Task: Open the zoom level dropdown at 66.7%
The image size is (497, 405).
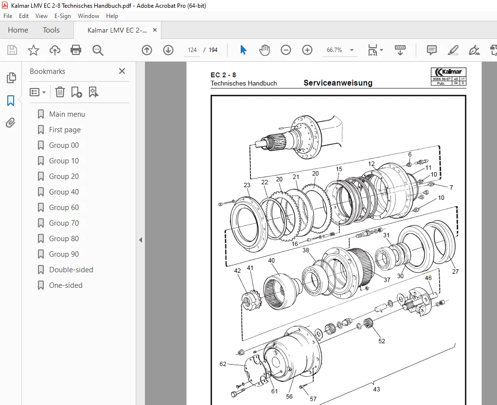Action: tap(352, 50)
